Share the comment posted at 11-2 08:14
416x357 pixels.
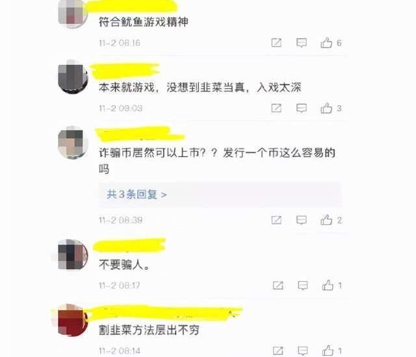pos(278,351)
